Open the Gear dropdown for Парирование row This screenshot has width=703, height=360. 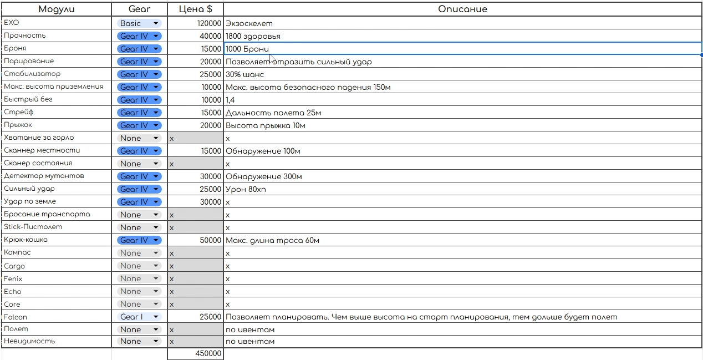tap(139, 62)
